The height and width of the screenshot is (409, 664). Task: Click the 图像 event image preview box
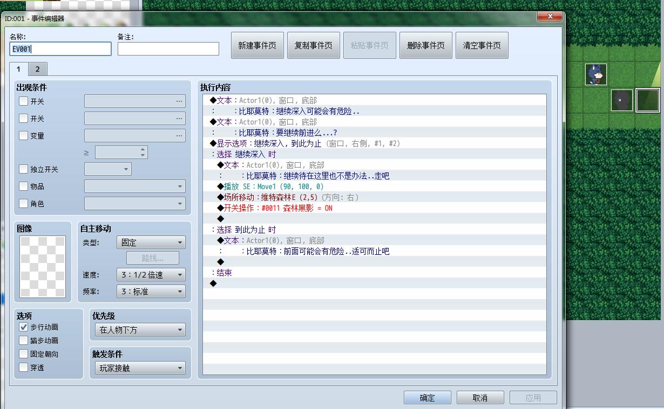[x=43, y=267]
